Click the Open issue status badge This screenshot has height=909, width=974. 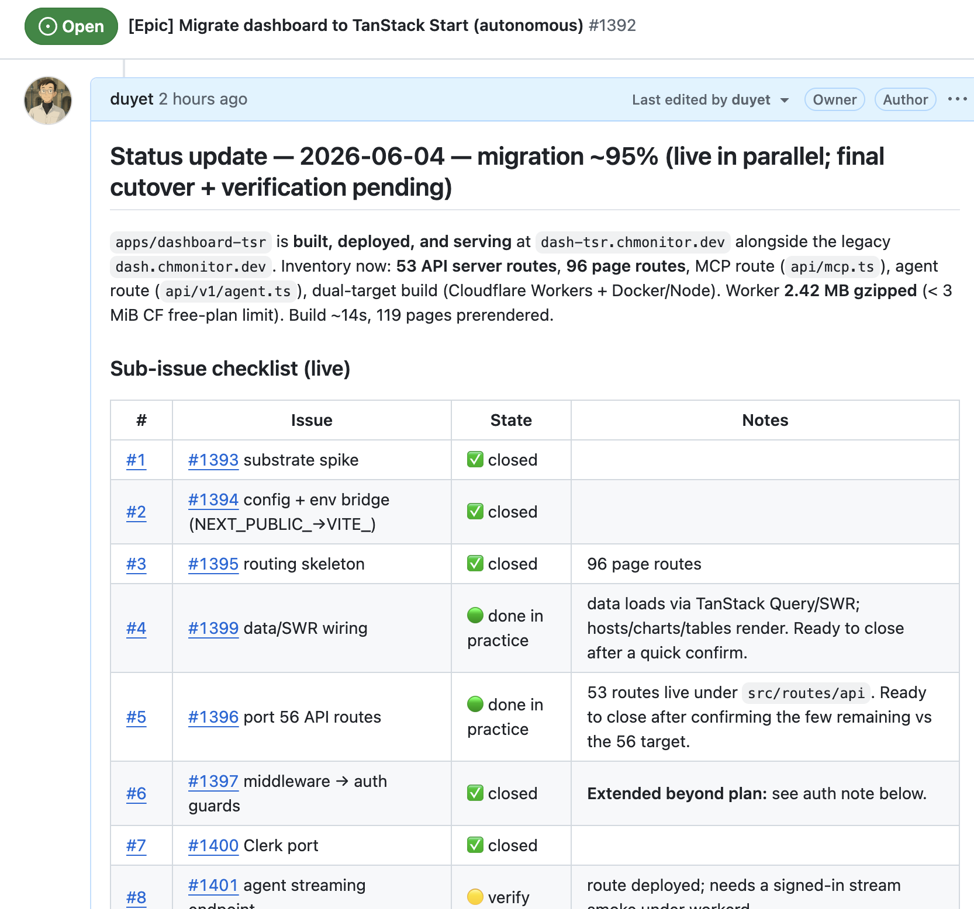(x=71, y=26)
